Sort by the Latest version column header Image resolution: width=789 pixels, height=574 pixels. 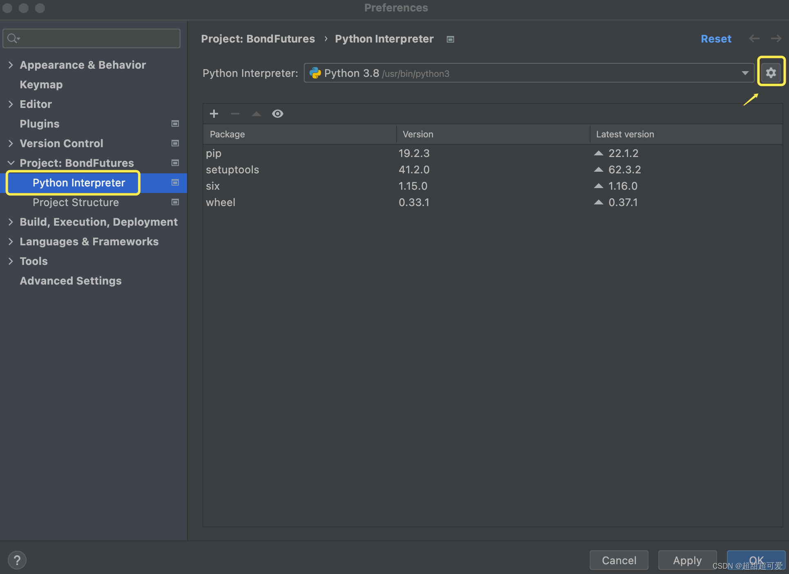686,134
